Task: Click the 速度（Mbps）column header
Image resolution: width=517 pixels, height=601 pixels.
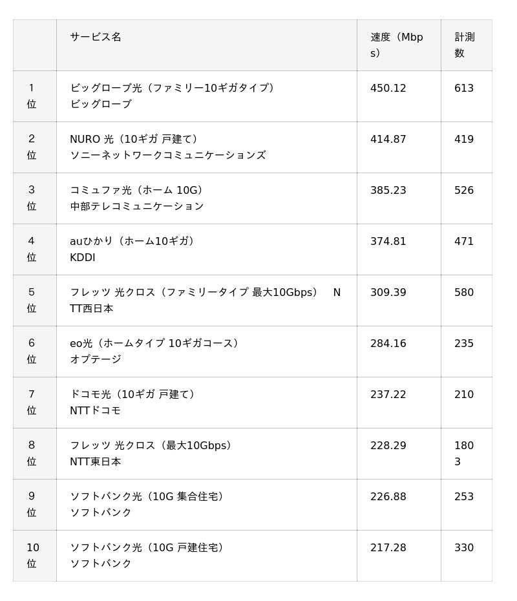Action: click(396, 45)
